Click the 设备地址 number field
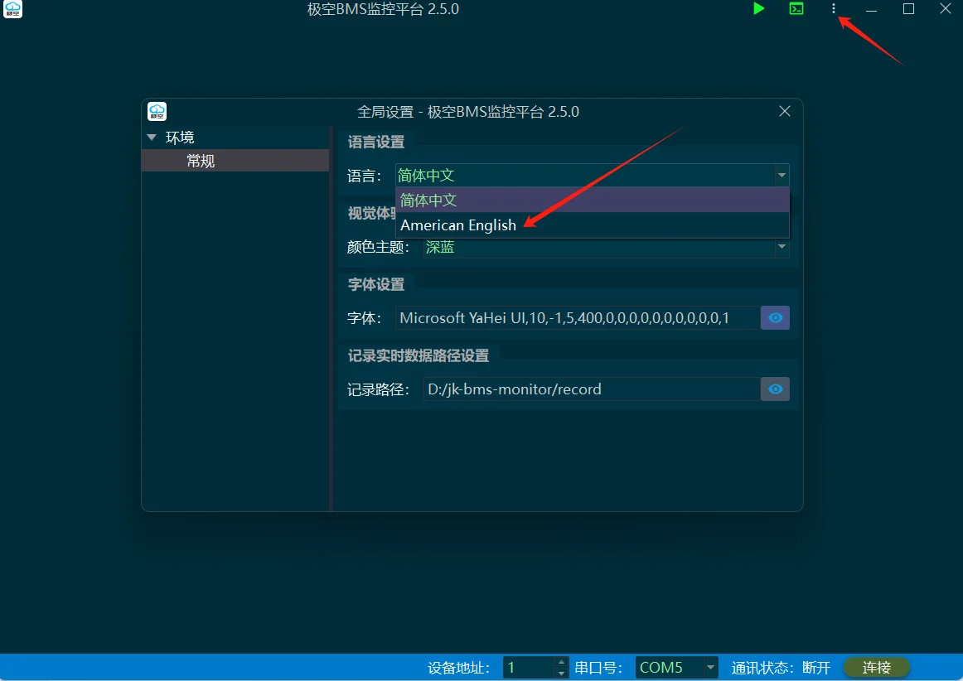 (528, 668)
